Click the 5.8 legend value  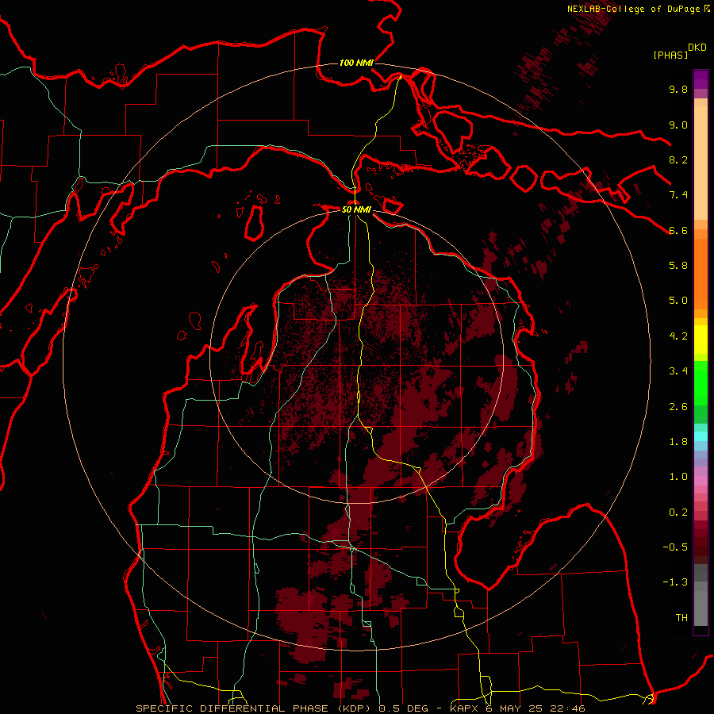[678, 266]
